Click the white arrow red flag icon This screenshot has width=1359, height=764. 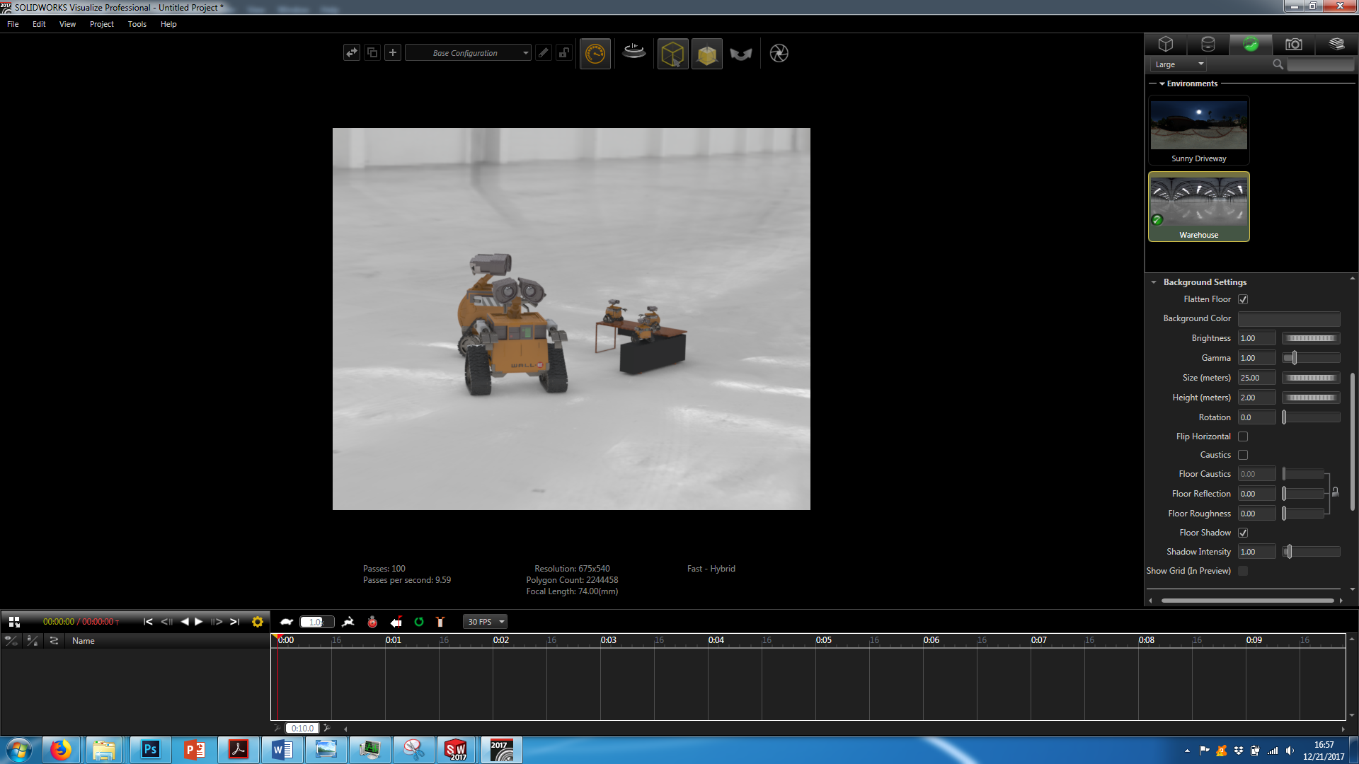tap(396, 622)
